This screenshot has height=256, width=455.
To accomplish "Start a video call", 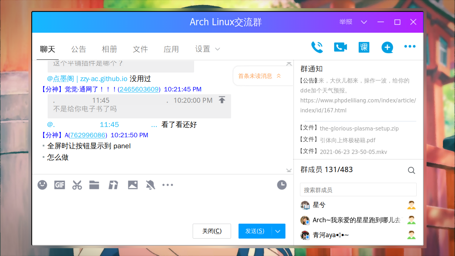I will [x=340, y=47].
